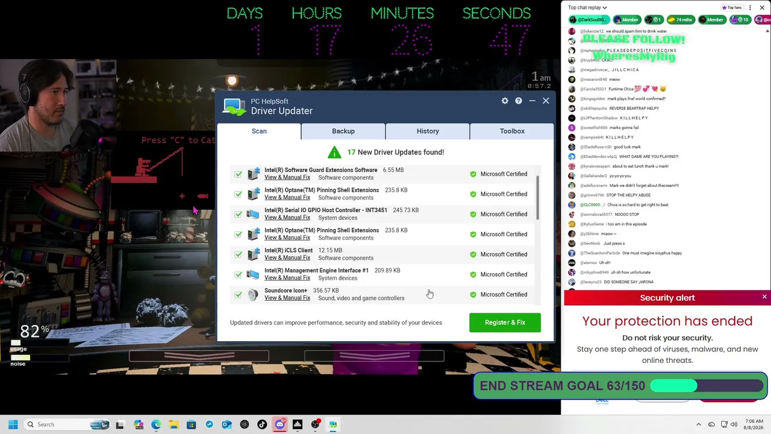The image size is (771, 434).
Task: Open the Toolbox tab
Action: (x=512, y=131)
